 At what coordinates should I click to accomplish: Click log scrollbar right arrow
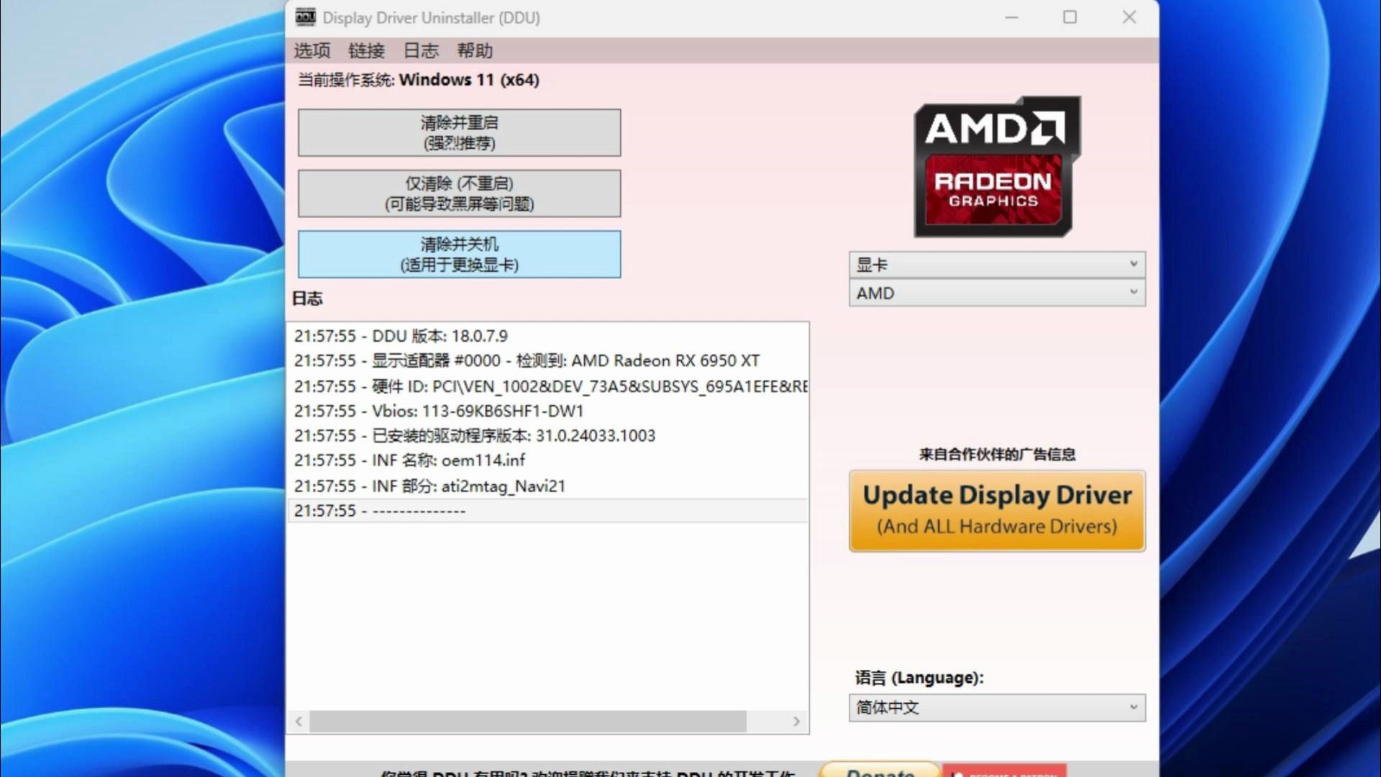(x=796, y=721)
